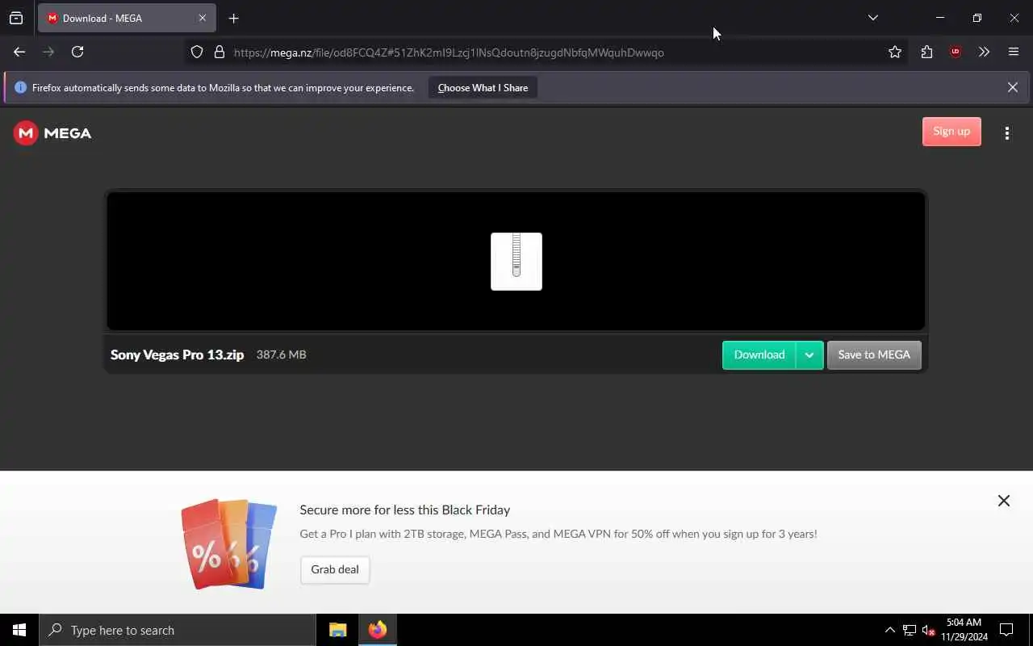Viewport: 1033px width, 646px height.
Task: Open the taskbar clock and date
Action: (964, 630)
